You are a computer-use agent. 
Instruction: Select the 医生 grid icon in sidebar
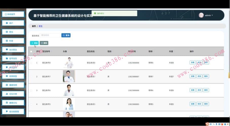pyautogui.click(x=7, y=32)
